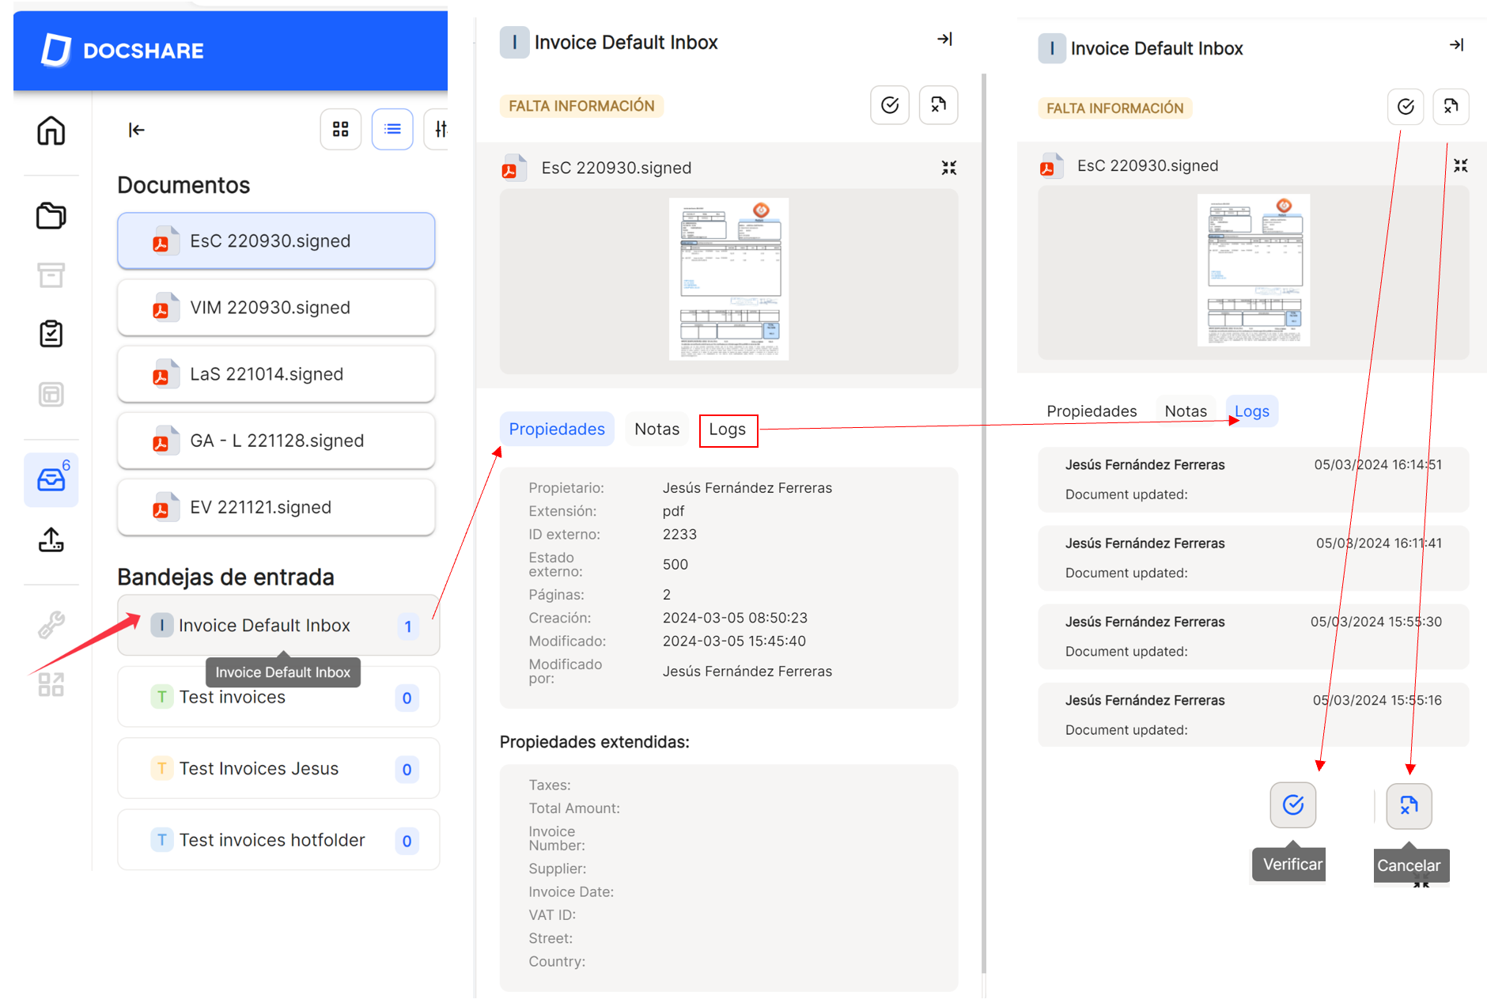Switch to grid view of documents

tap(341, 129)
